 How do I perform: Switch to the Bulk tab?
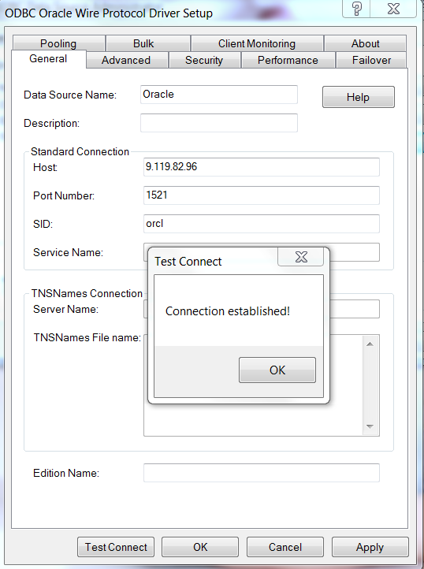(x=143, y=43)
